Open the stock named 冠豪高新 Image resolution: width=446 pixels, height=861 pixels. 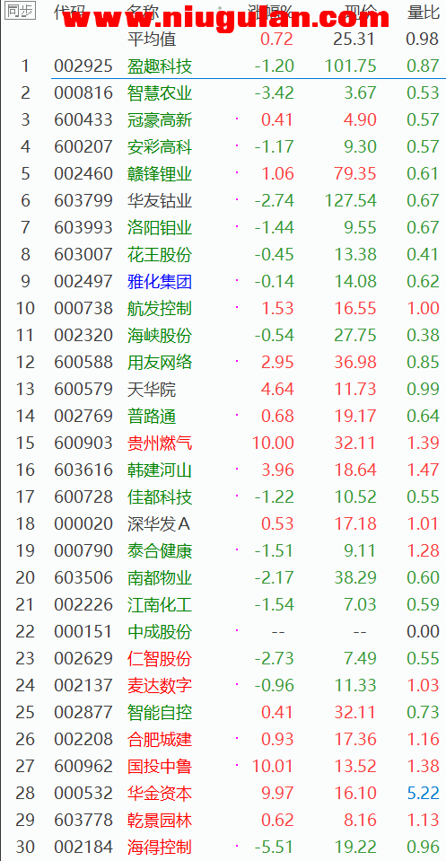tap(160, 119)
